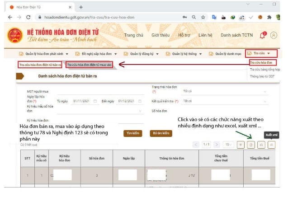Switch to Tra cứu hóa đơn điện tử mua vào tab
Viewport: 288px width, 197px height.
[x=89, y=65]
